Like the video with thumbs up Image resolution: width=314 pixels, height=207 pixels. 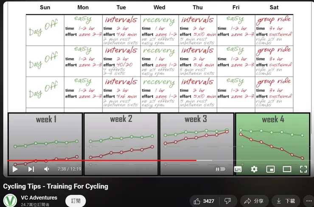204,201
